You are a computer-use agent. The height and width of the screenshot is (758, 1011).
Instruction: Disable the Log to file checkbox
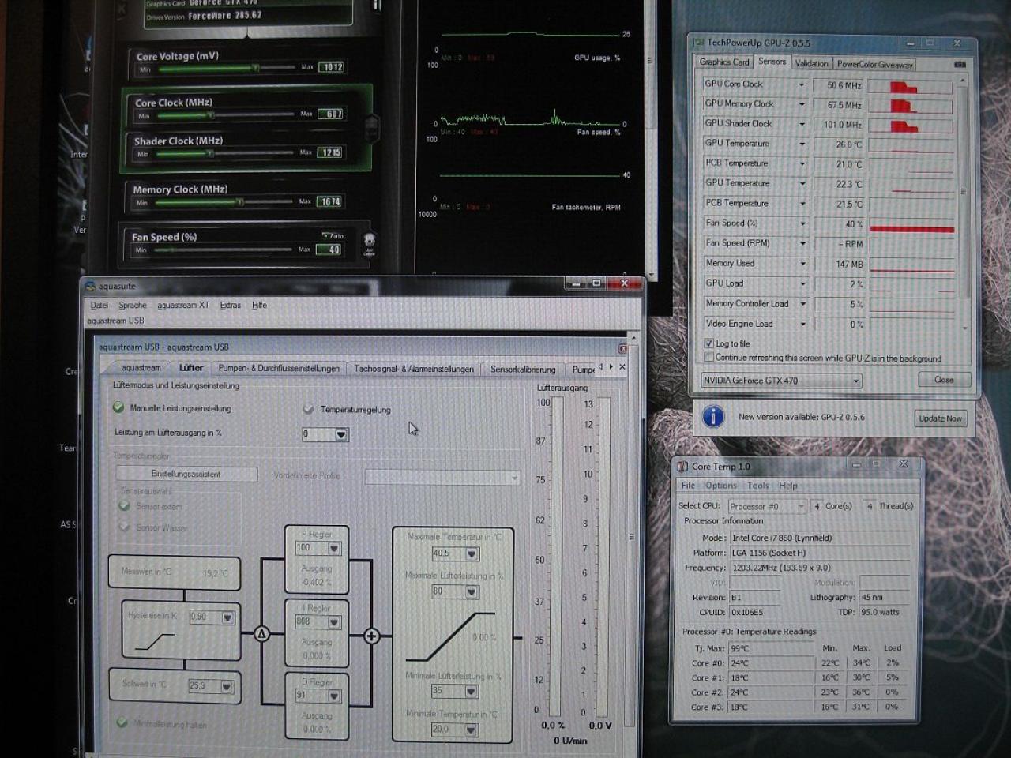click(x=708, y=343)
